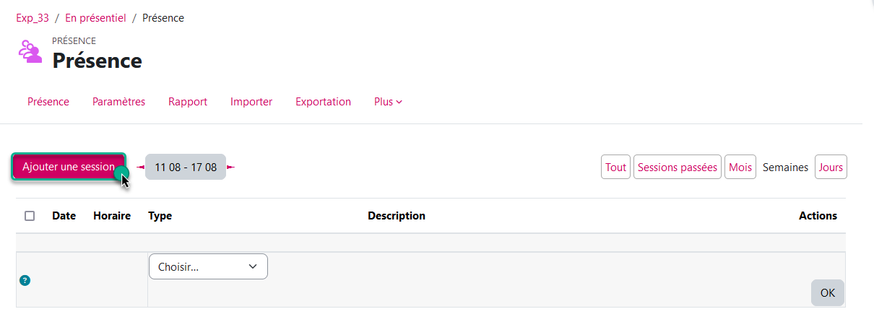Select the Importer tab
Screen dimensions: 874x335
251,102
